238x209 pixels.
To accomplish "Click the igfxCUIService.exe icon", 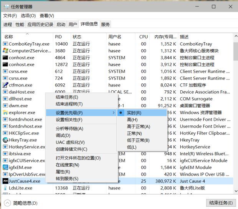I will click(x=5, y=160).
